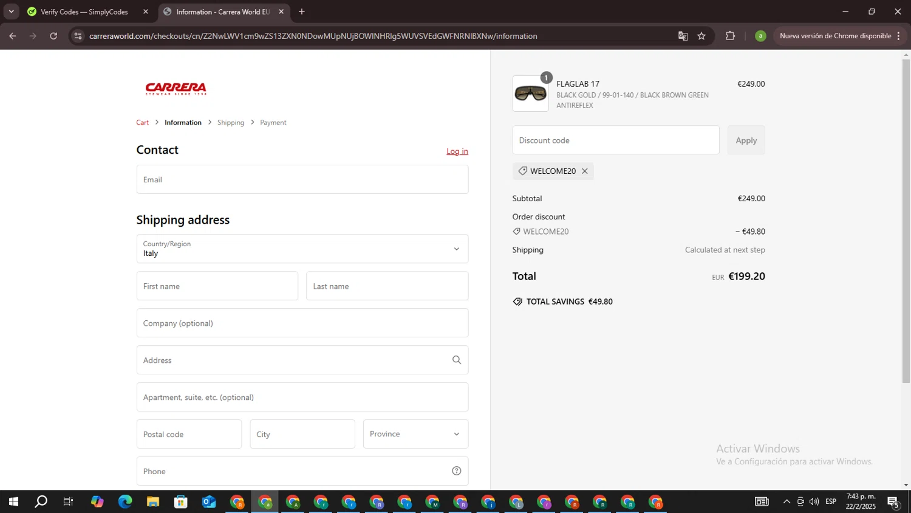This screenshot has height=513, width=911.
Task: Click the address search magnifier icon
Action: [457, 360]
